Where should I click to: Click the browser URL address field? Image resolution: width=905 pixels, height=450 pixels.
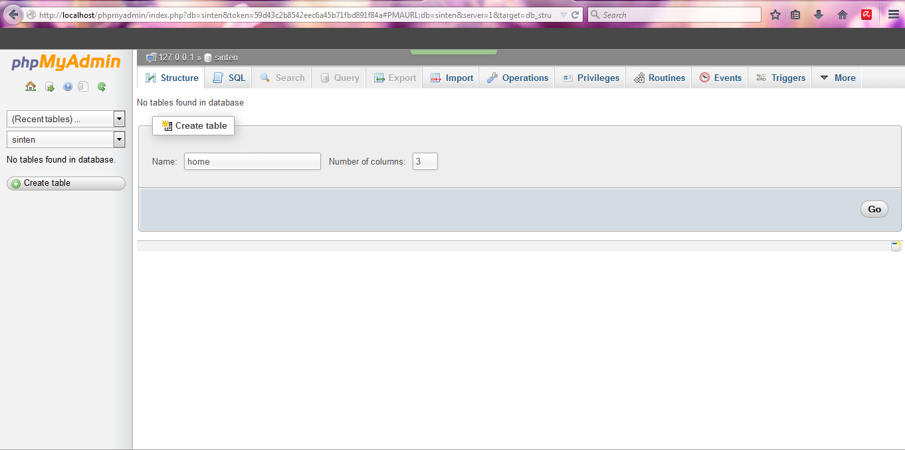point(296,15)
